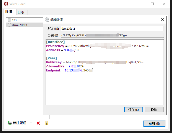Select tunnel 123 in the list
The height and width of the screenshot is (133, 172).
(x=24, y=20)
